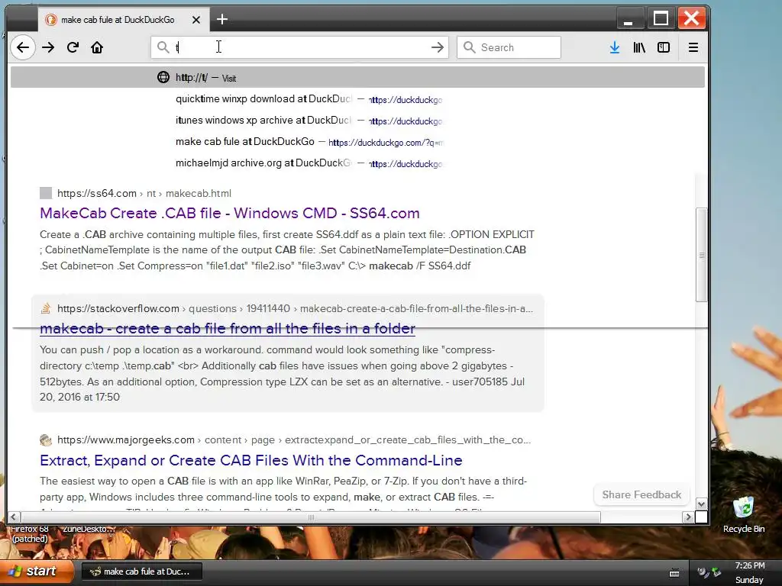
Task: Click the majorgeeks.com result URL
Action: (x=294, y=440)
